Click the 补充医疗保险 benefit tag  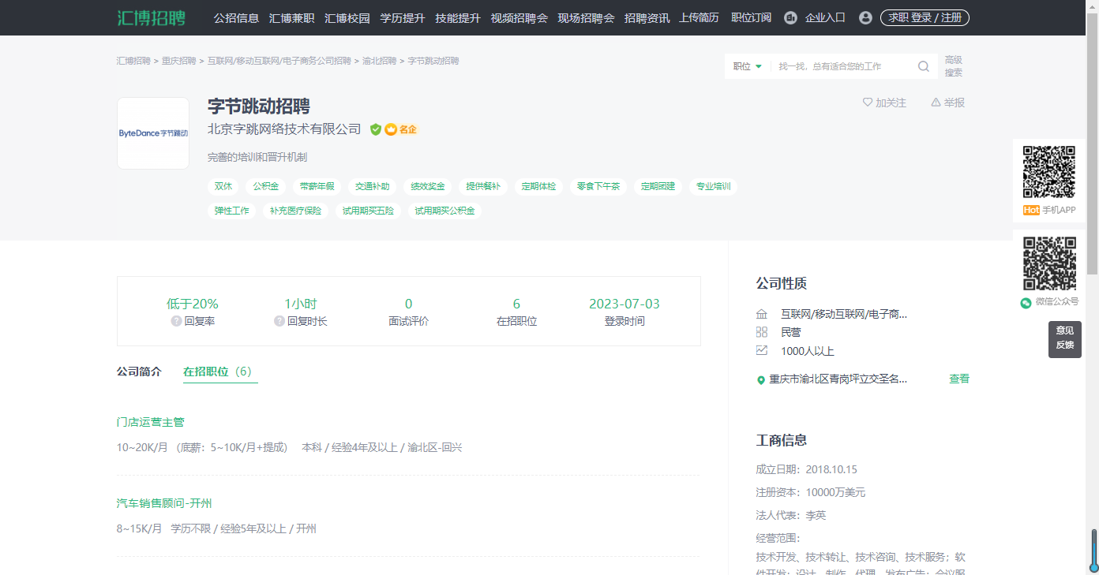[296, 211]
